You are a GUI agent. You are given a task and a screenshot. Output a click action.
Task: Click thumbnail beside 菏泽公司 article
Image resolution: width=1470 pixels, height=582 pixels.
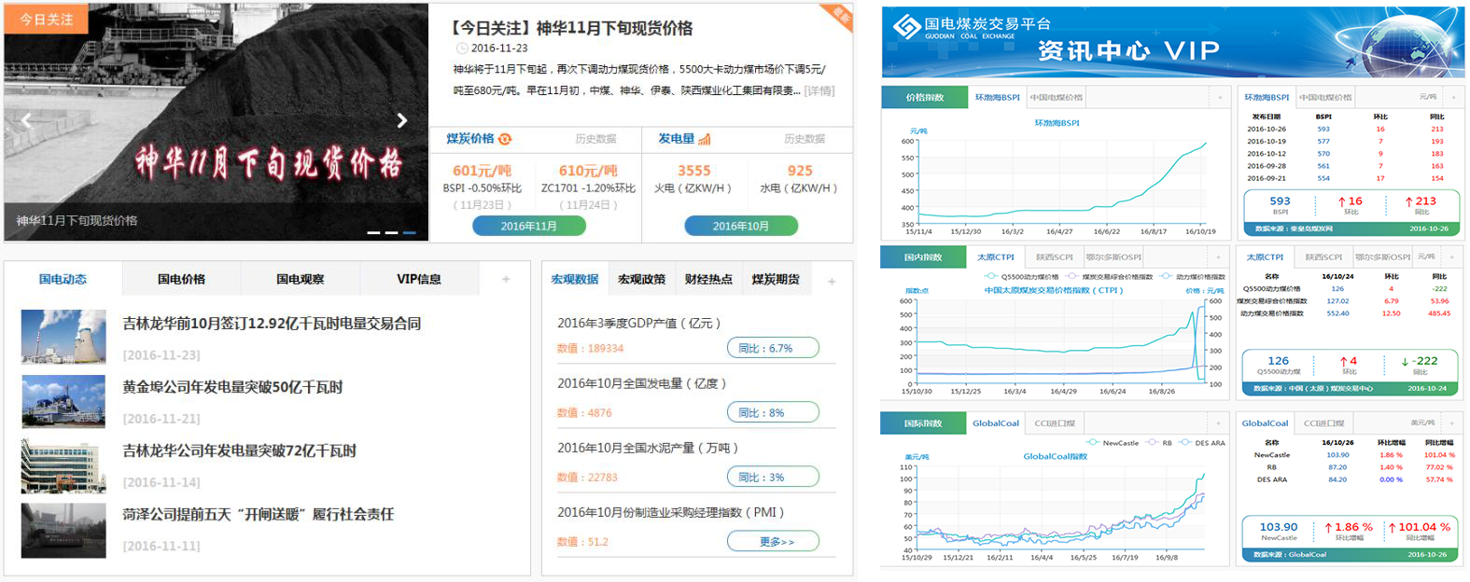pos(63,530)
